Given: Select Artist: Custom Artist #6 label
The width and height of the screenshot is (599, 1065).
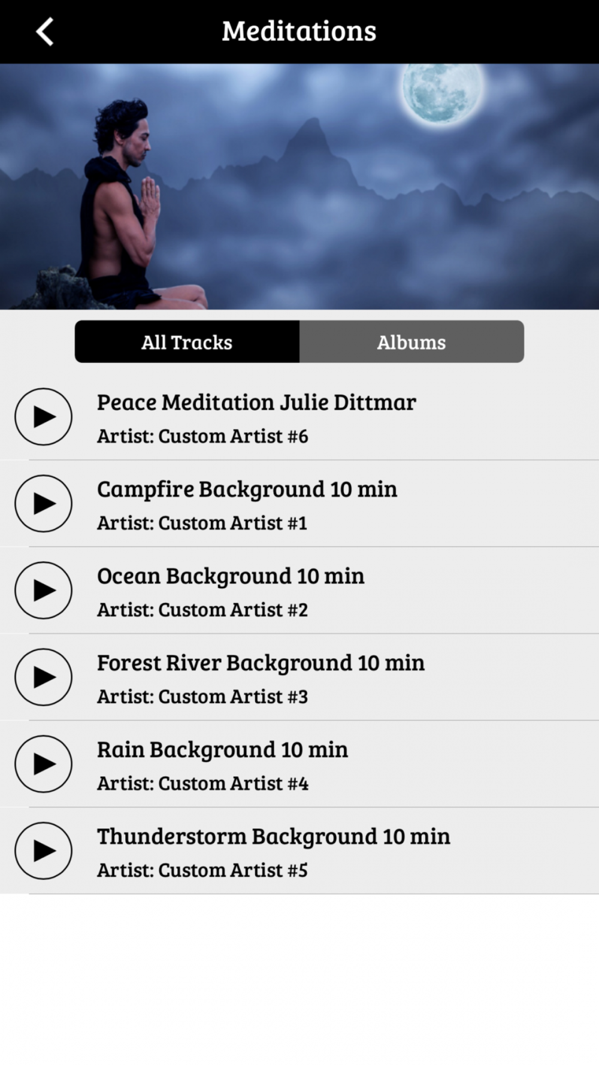Looking at the screenshot, I should (x=202, y=436).
